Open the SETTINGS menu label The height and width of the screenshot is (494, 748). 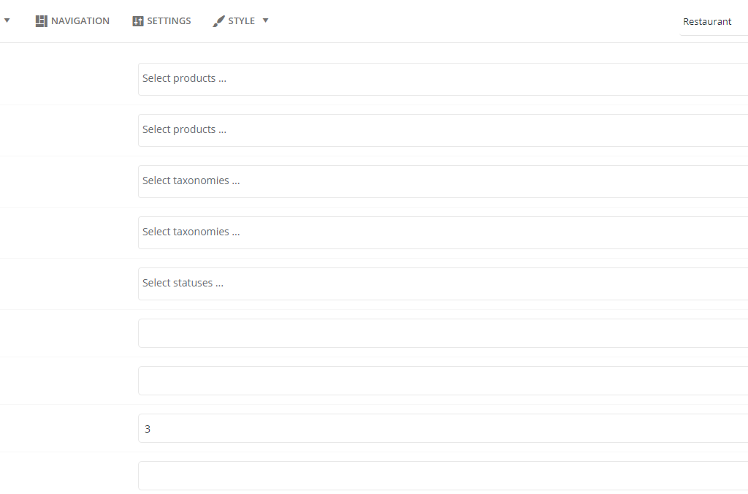coord(169,21)
